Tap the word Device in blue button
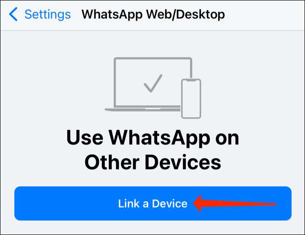The height and width of the screenshot is (235, 305). click(x=169, y=204)
